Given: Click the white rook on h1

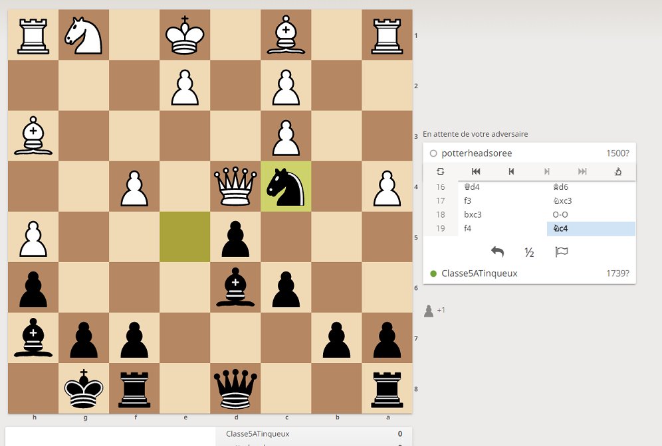Looking at the screenshot, I should tap(33, 35).
